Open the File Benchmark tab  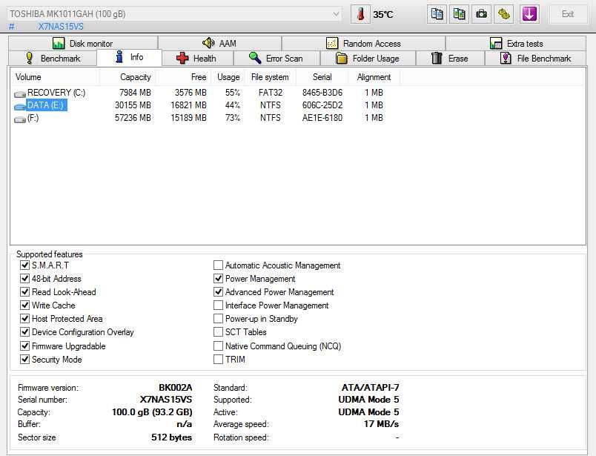click(x=535, y=58)
